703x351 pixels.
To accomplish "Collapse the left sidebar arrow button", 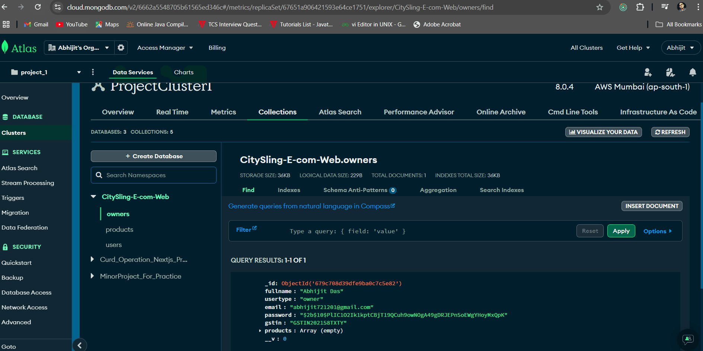I will pos(80,345).
